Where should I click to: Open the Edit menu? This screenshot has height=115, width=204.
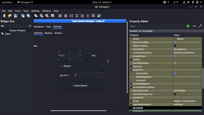tap(10, 11)
